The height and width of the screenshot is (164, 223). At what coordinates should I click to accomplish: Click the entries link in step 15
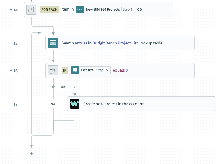[81, 43]
